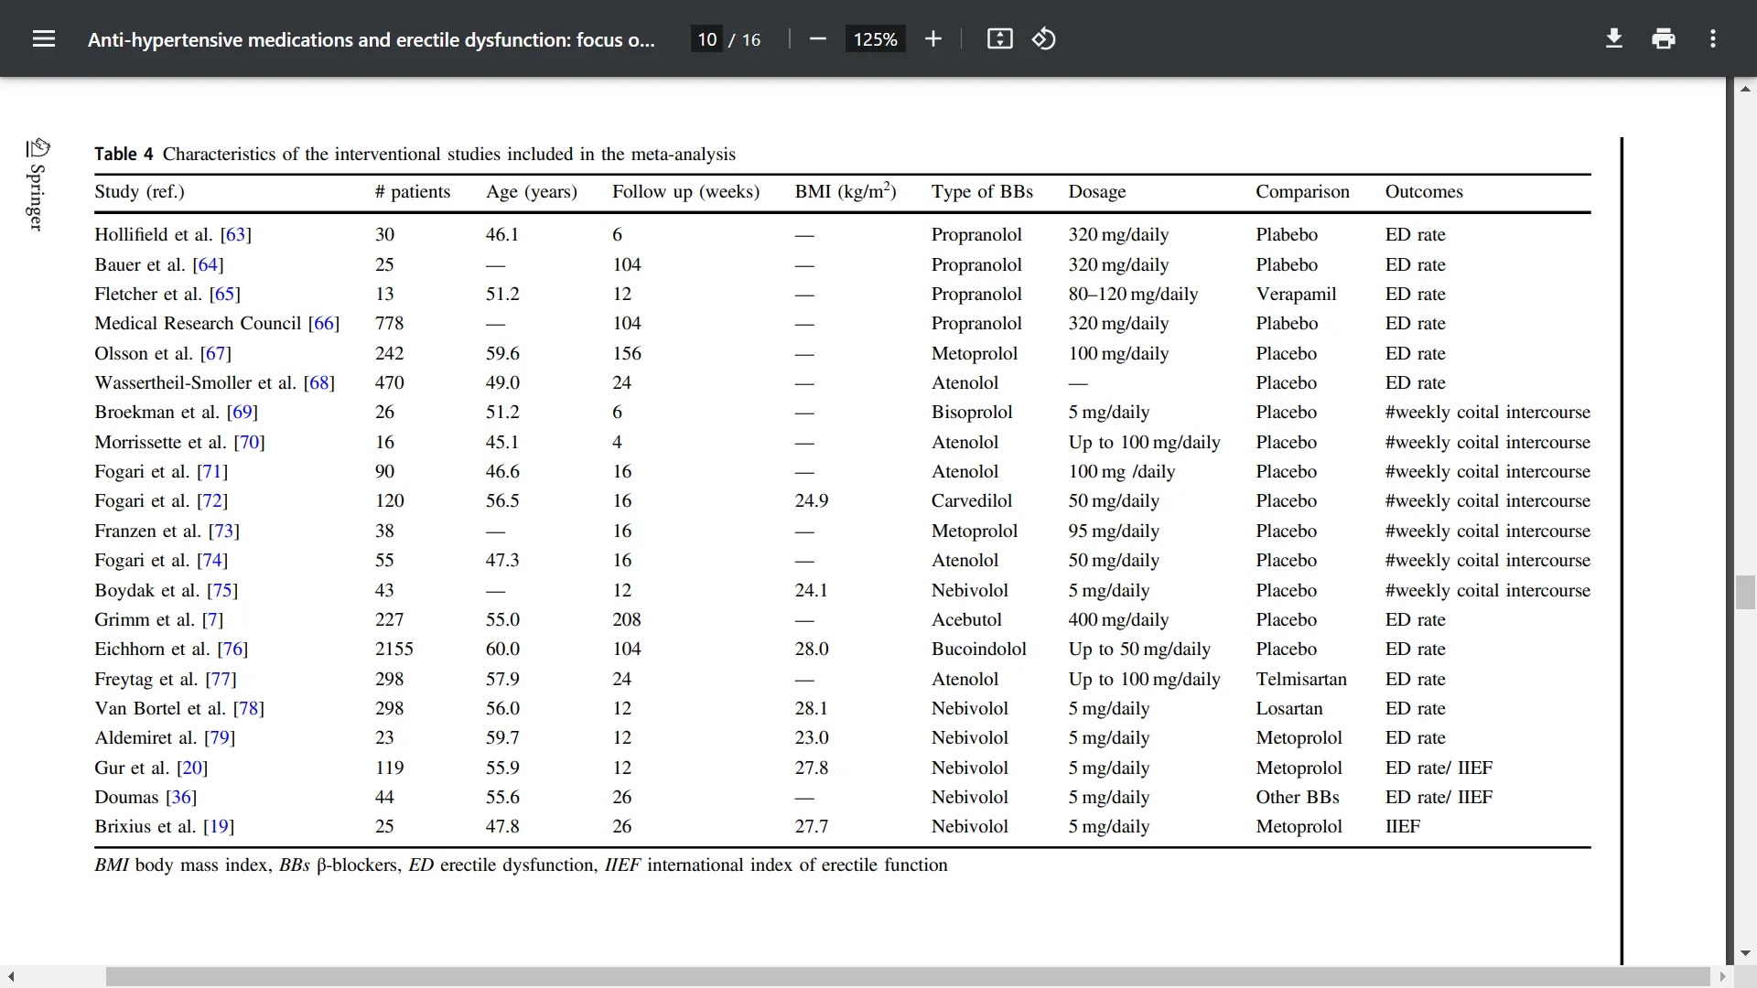Follow Doumas reference 36
Image resolution: width=1757 pixels, height=988 pixels.
pos(181,797)
